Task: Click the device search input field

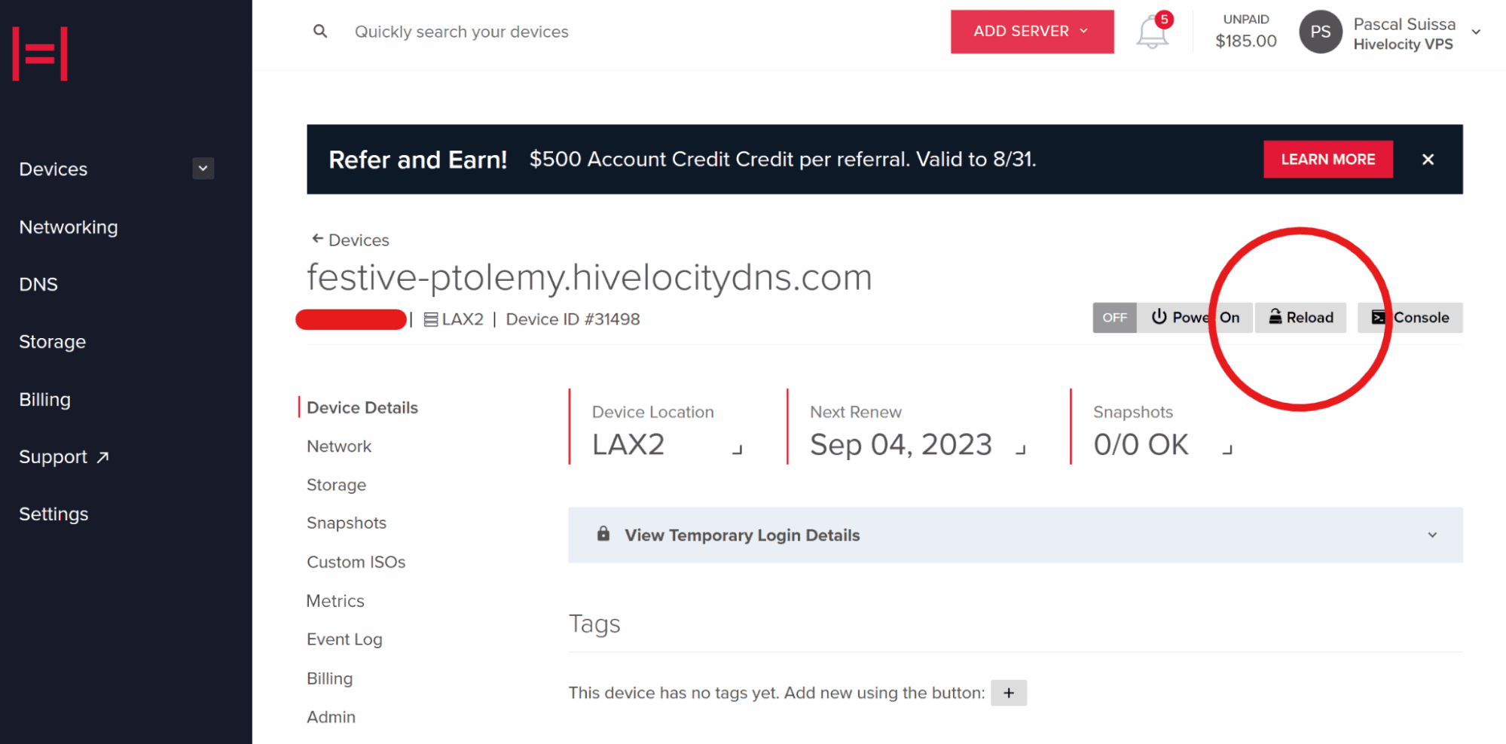Action: point(461,32)
